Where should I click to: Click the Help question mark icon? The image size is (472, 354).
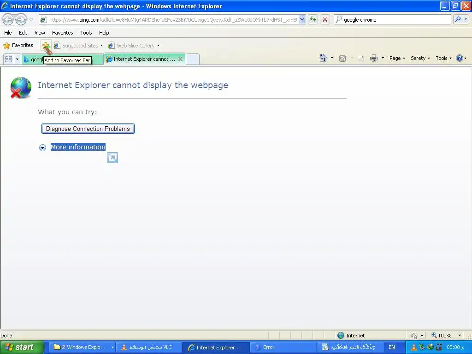460,58
